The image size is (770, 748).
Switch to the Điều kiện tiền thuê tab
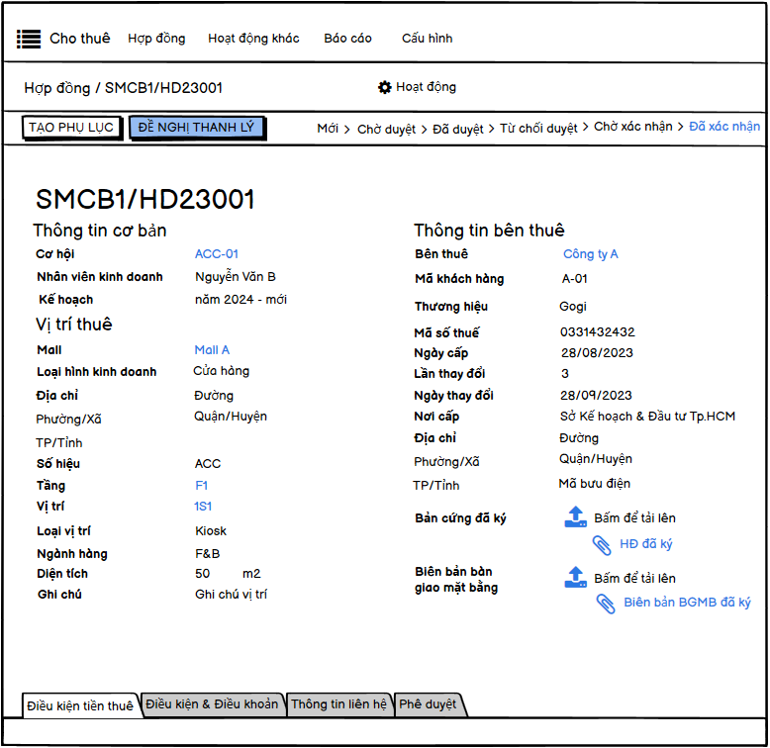(x=81, y=705)
